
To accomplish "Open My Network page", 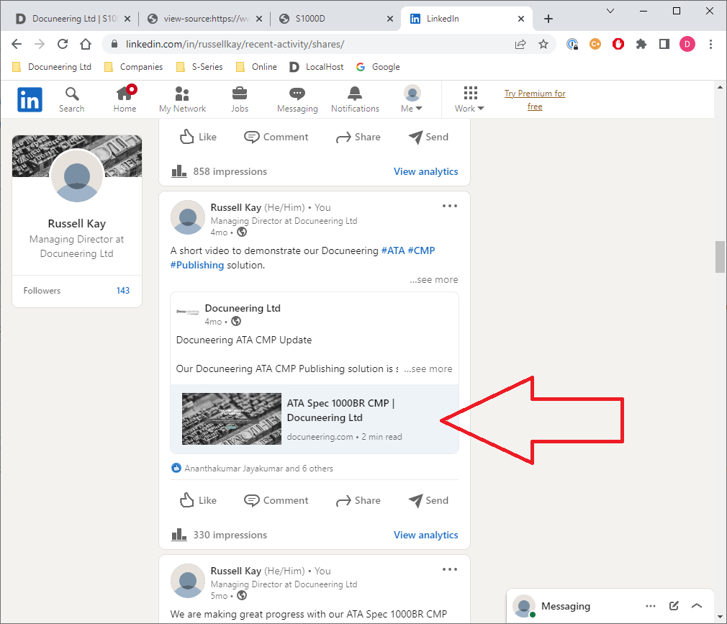I will 182,99.
